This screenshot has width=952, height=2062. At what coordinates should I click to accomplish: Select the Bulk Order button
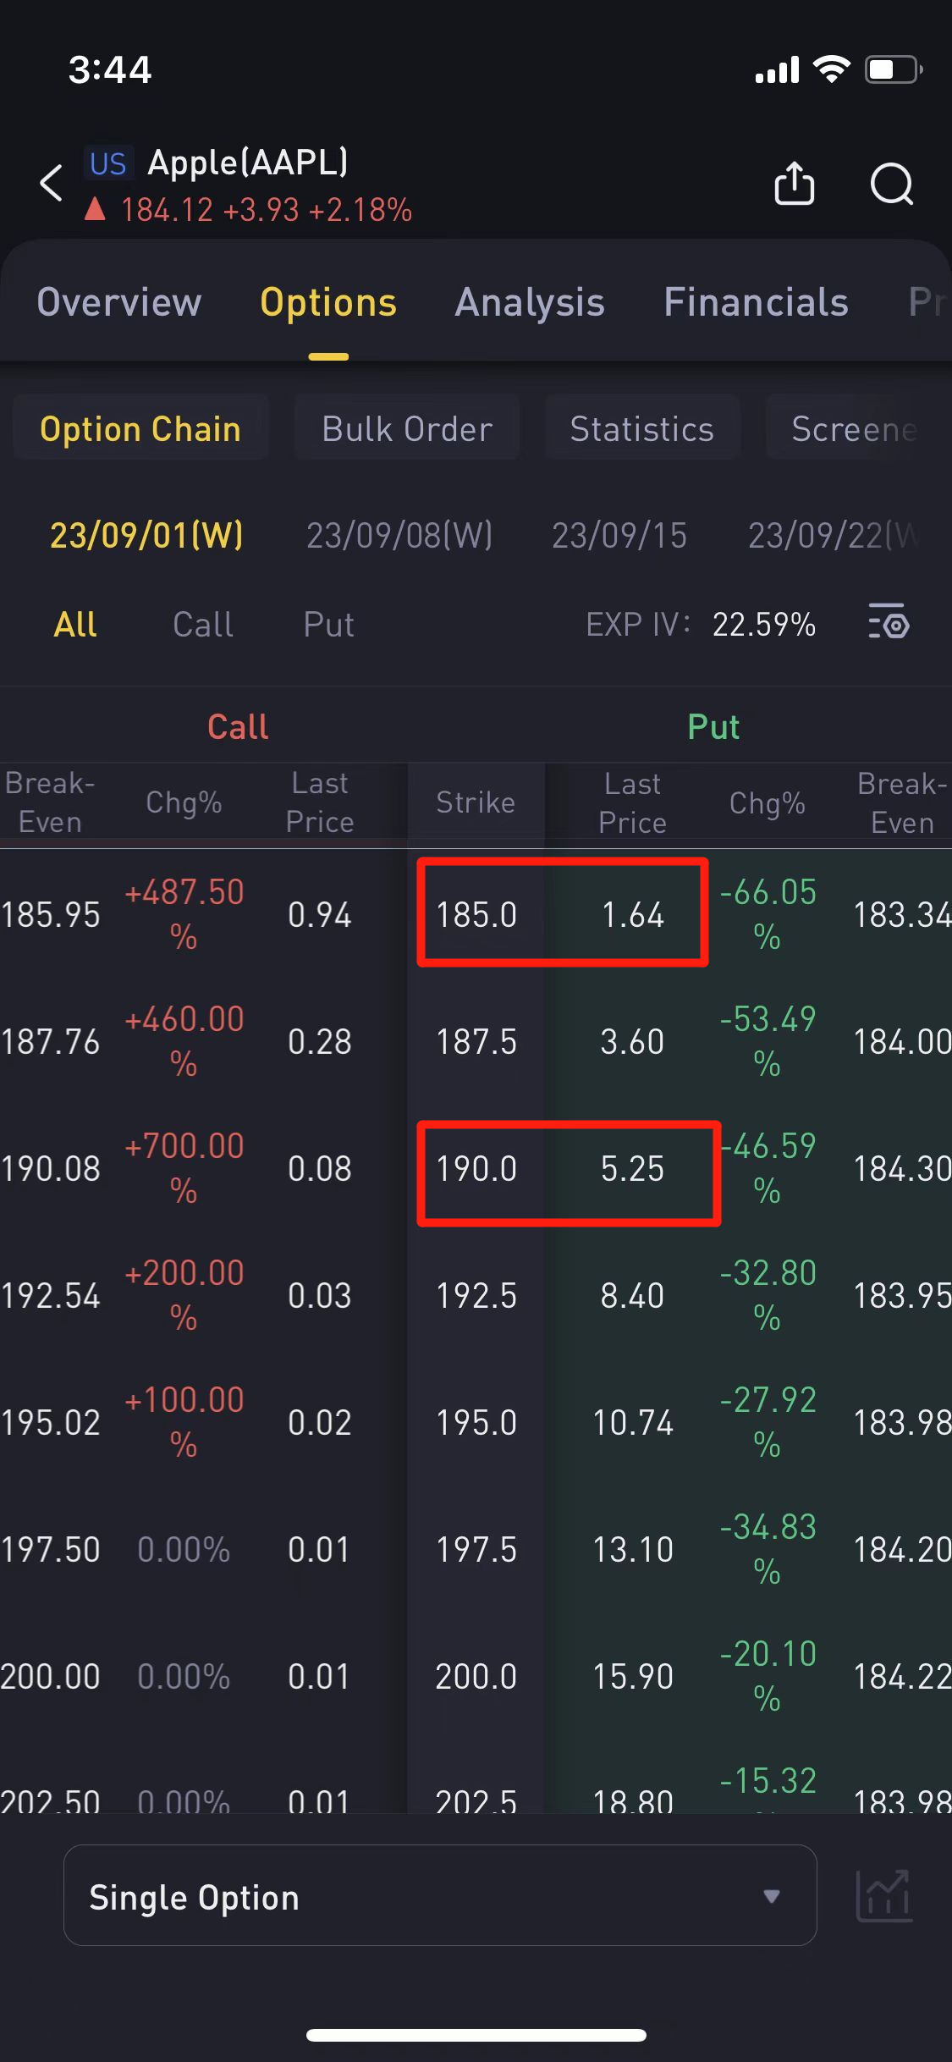point(407,429)
